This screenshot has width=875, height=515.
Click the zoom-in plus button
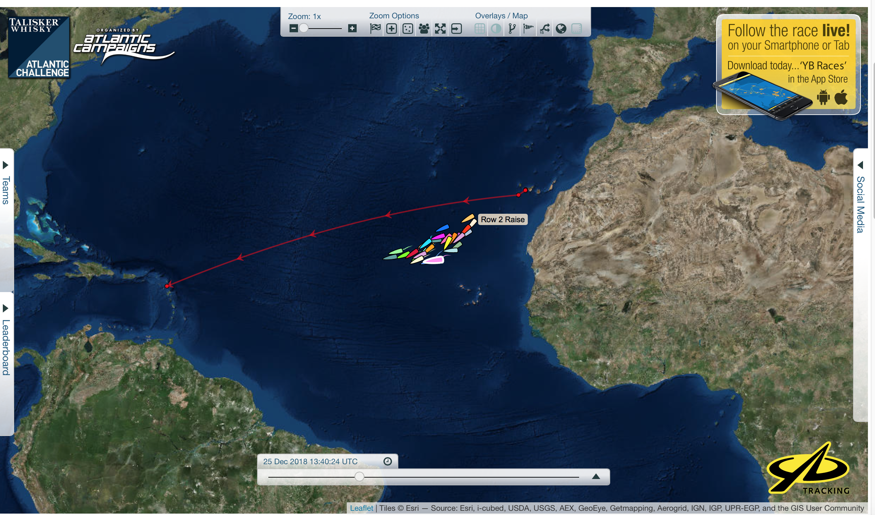(x=352, y=28)
